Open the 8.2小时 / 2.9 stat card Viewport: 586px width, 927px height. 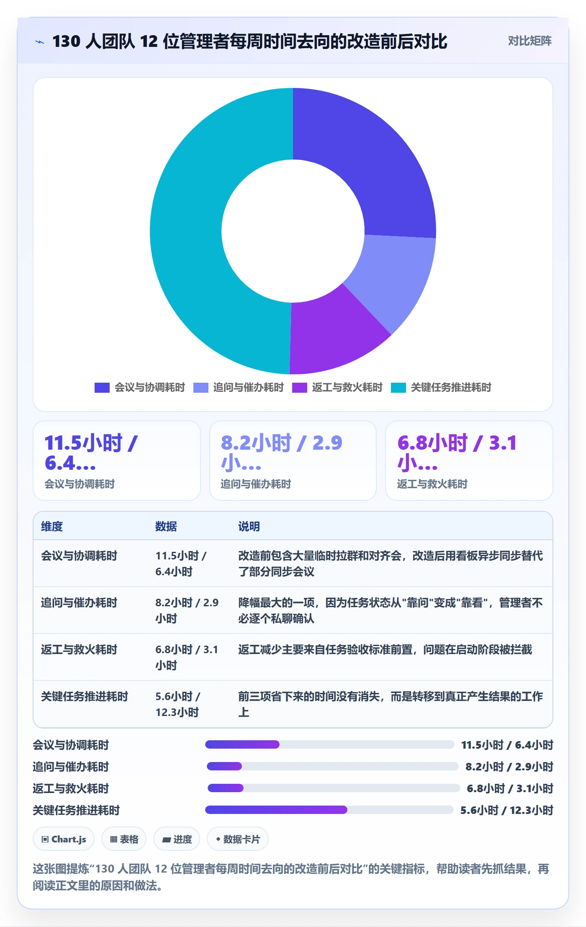pos(293,461)
